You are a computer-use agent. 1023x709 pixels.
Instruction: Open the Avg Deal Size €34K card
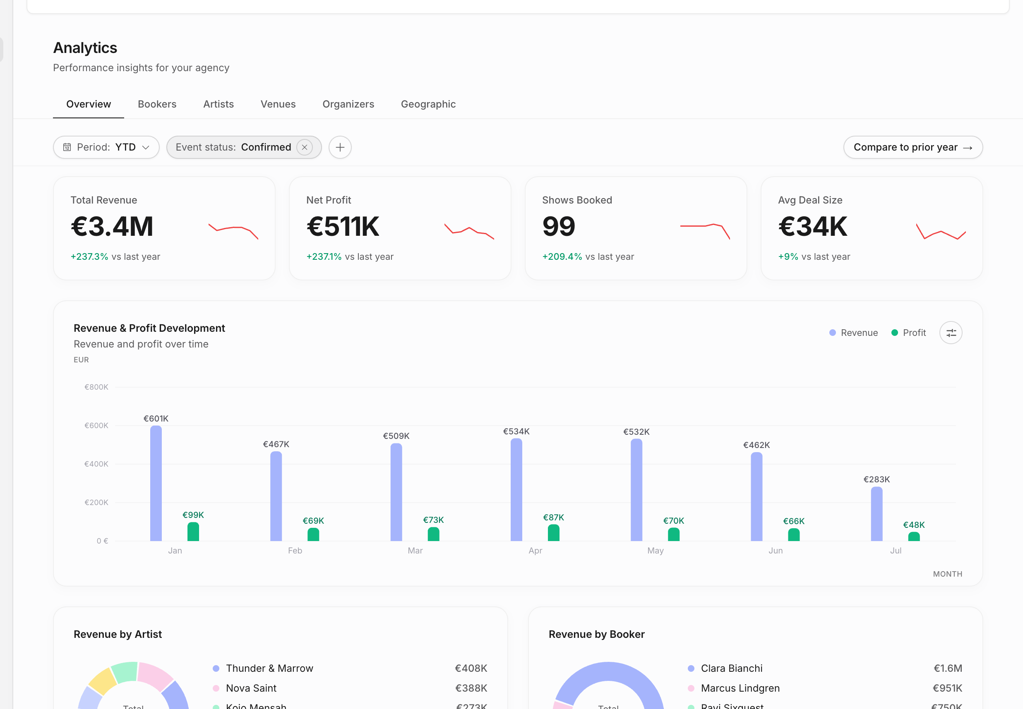click(872, 228)
